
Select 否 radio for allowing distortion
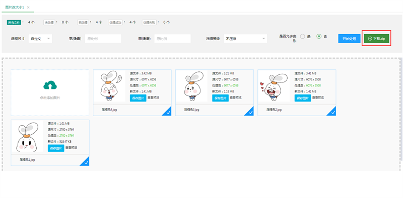click(x=319, y=36)
